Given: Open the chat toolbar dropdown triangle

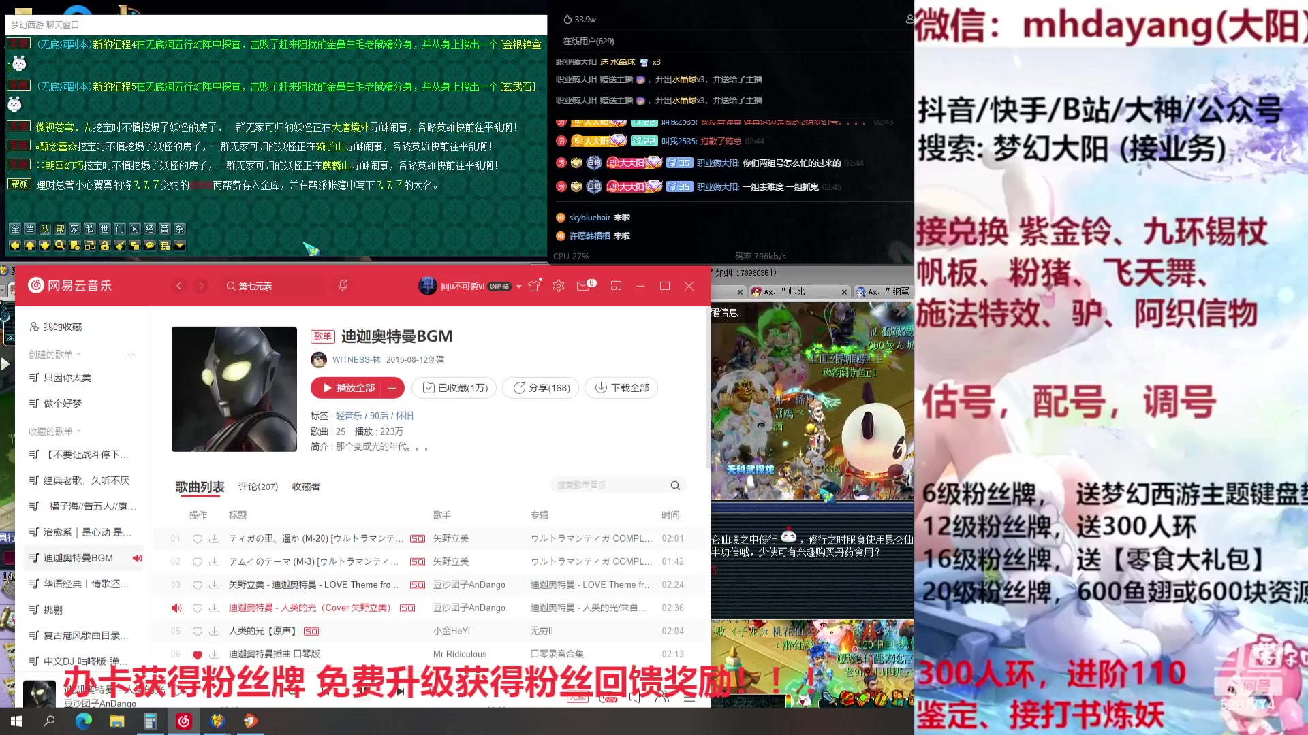Looking at the screenshot, I should (x=180, y=245).
